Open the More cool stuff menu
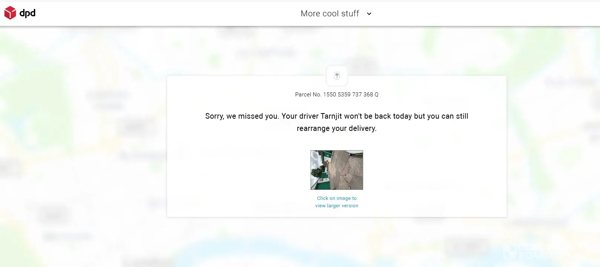Image resolution: width=600 pixels, height=267 pixels. click(x=330, y=14)
